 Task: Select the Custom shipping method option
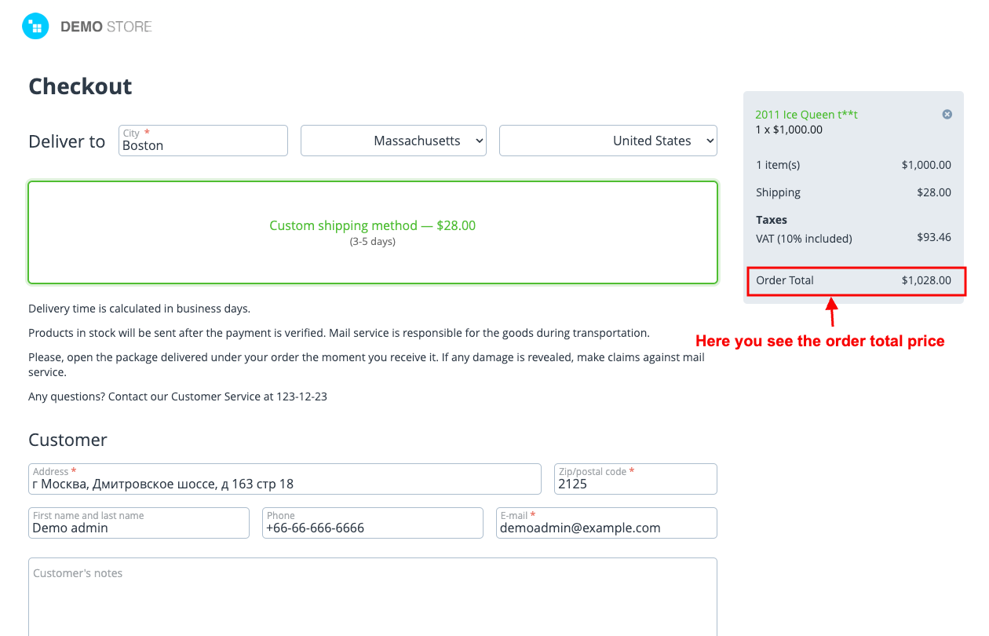tap(372, 232)
